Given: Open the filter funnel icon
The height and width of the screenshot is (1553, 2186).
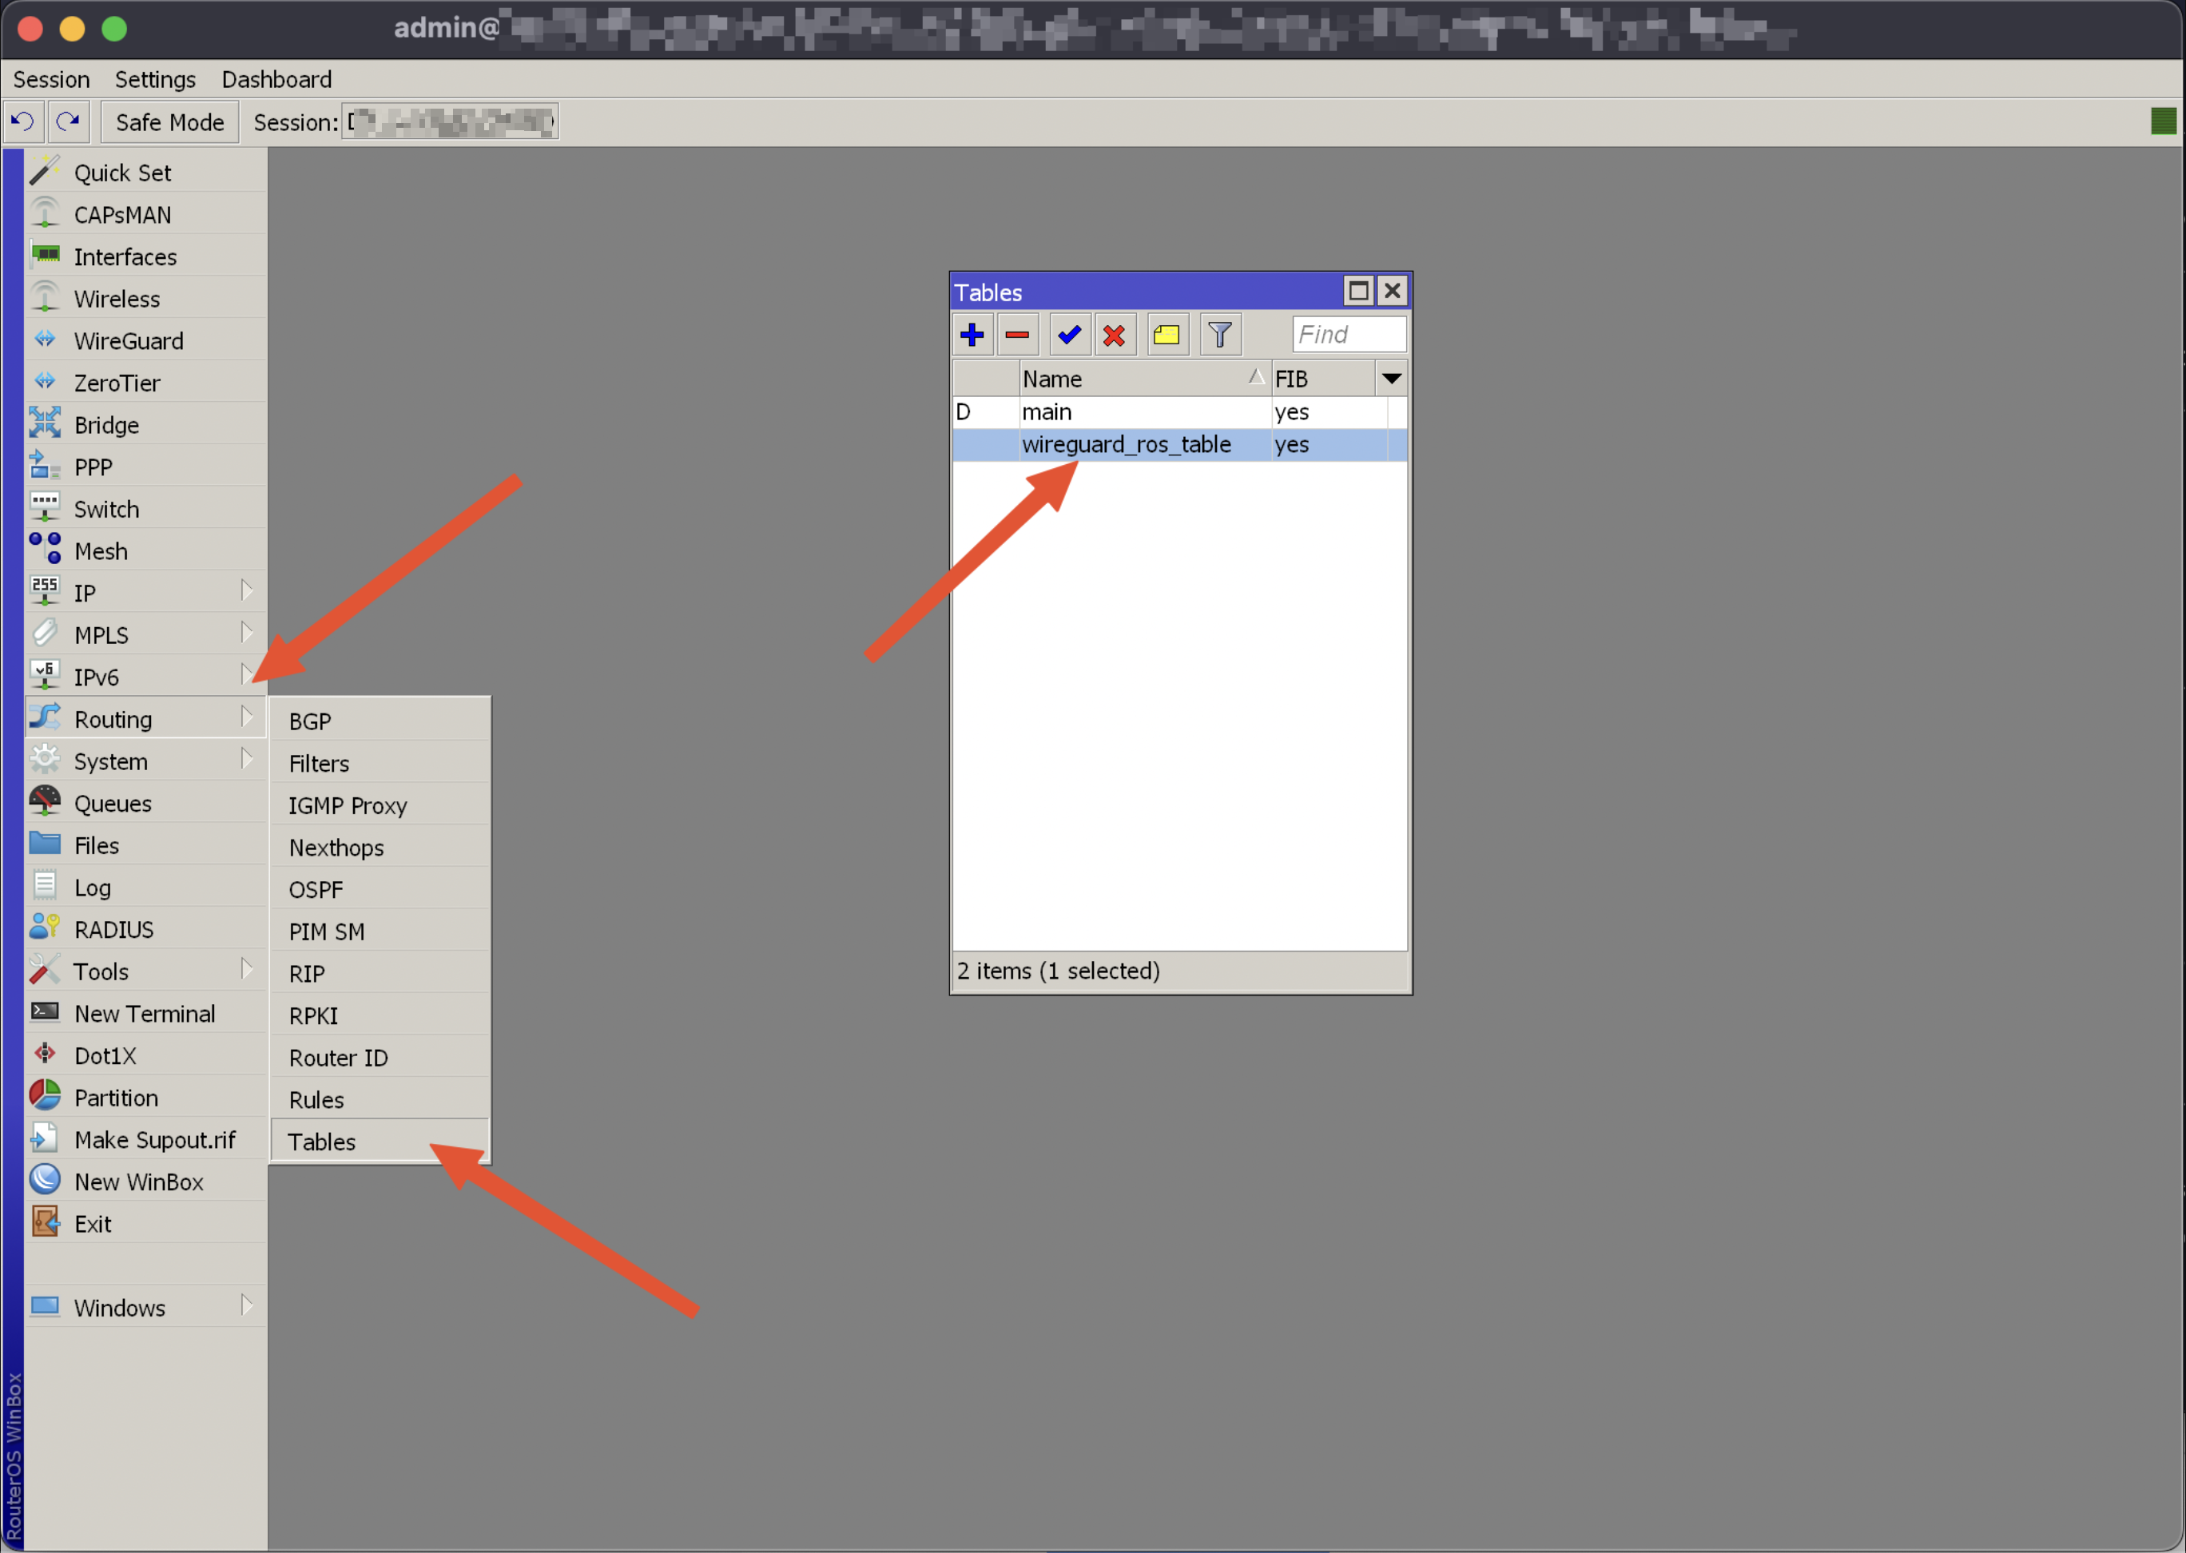Looking at the screenshot, I should click(1219, 335).
